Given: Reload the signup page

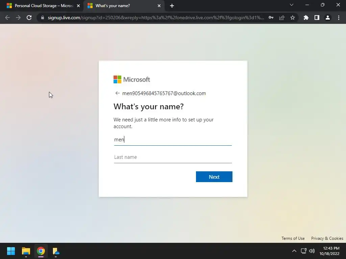Looking at the screenshot, I should (x=29, y=18).
